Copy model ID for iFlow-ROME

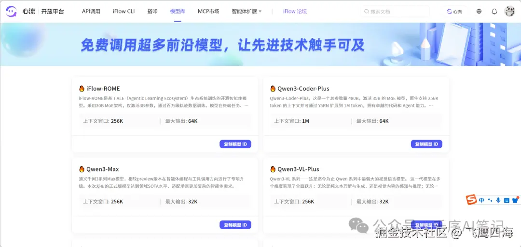pos(235,144)
